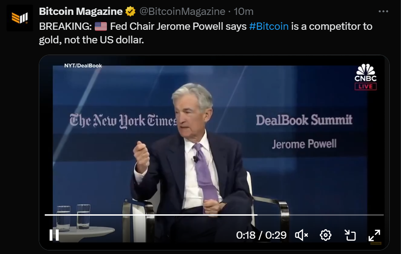Click the US flag emoji
Screen dimensions: 401x254
pyautogui.click(x=101, y=26)
